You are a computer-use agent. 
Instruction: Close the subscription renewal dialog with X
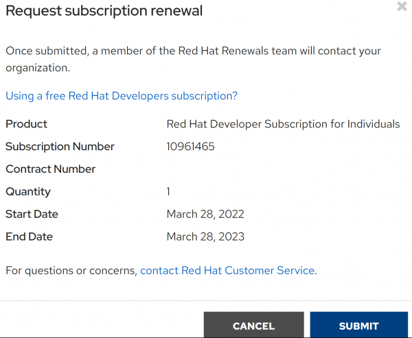(402, 7)
